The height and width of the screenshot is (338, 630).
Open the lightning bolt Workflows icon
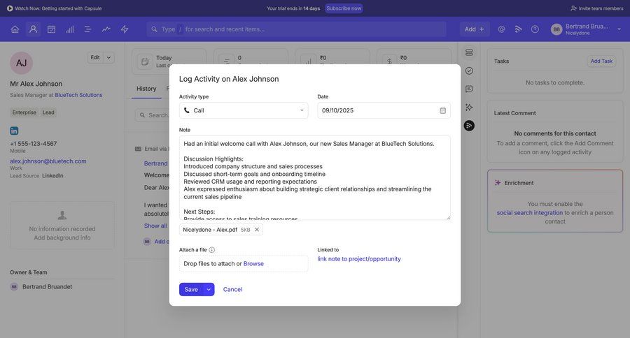(x=125, y=29)
